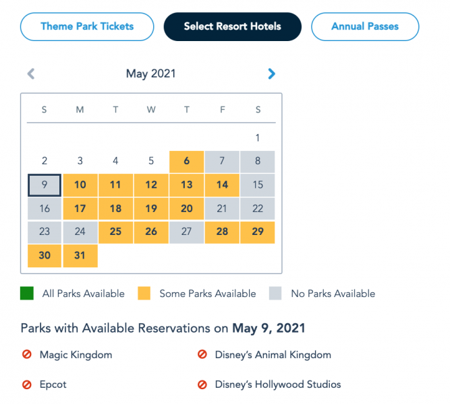450x404 pixels.
Task: Click unavailable icon beside Epcot
Action: (27, 385)
